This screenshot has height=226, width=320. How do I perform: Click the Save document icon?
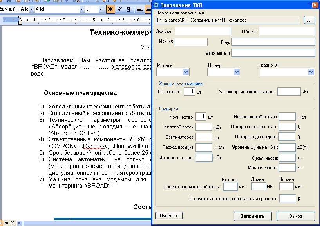(8, 2)
